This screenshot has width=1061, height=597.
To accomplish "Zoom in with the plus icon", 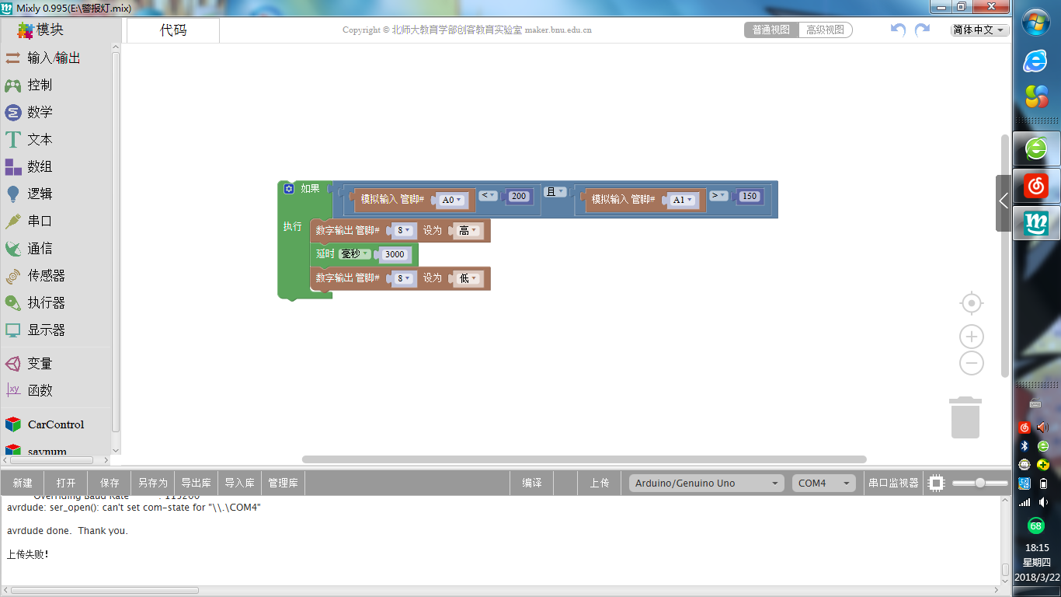I will pos(972,337).
